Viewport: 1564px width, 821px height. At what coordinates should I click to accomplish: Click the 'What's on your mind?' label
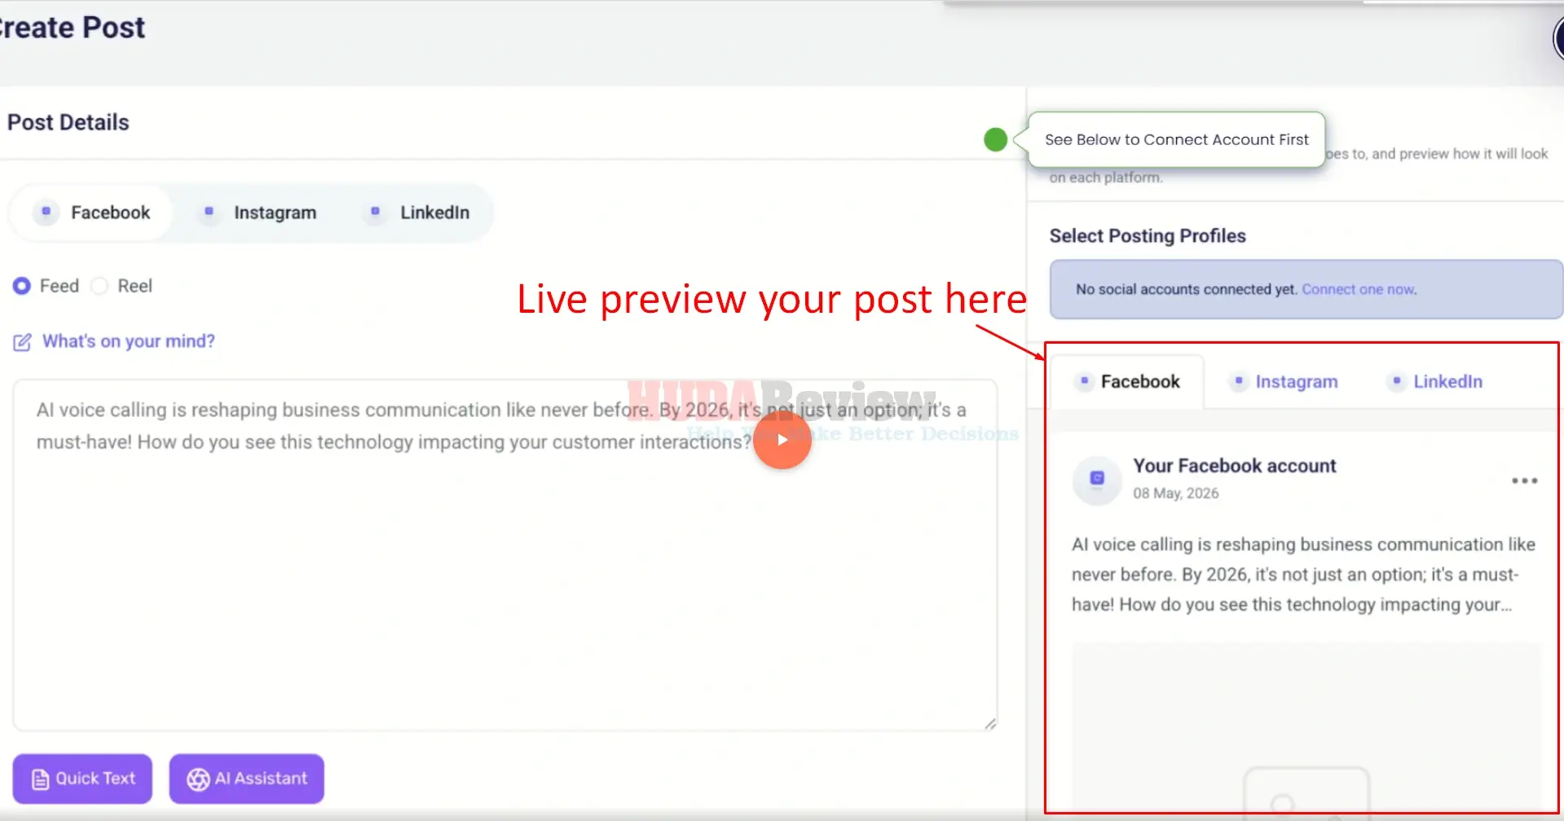129,341
